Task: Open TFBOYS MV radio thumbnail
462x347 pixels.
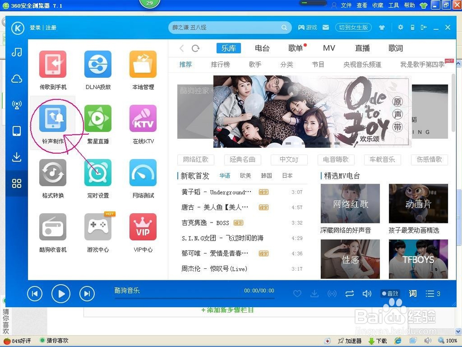Action: [419, 259]
